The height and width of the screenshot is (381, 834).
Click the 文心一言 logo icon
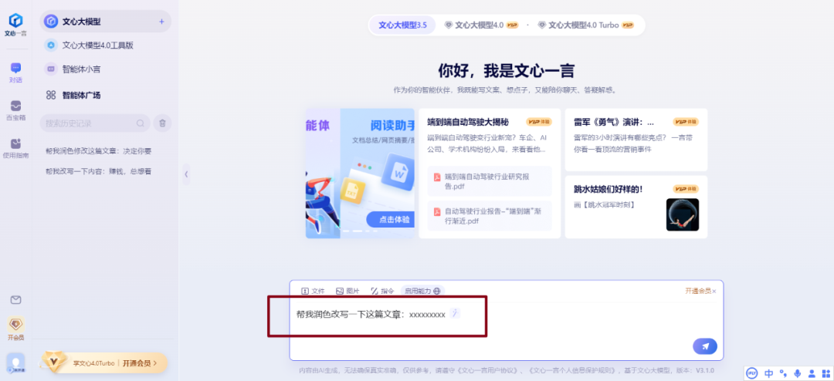[x=15, y=21]
